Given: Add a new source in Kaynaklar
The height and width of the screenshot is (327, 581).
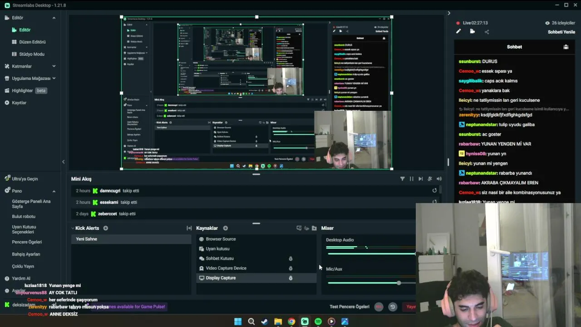Looking at the screenshot, I should click(x=225, y=228).
